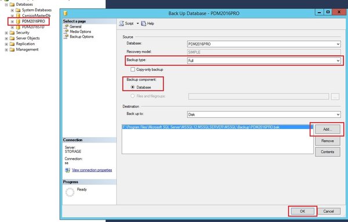Click the Server Objects folder icon

pyautogui.click(x=12, y=38)
